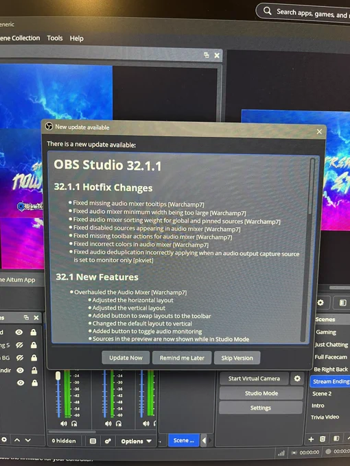
Task: Lock the unlocked 'ndir' source row
Action: pos(34,370)
